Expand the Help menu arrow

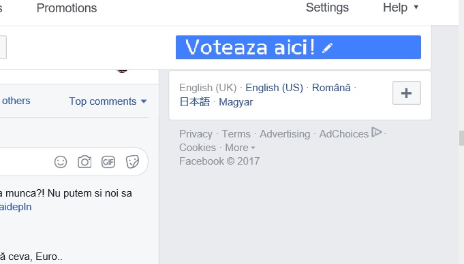click(416, 7)
